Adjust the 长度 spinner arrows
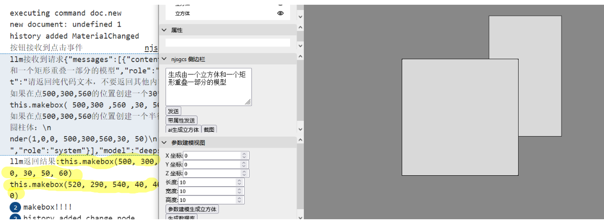The width and height of the screenshot is (604, 223). click(x=239, y=182)
